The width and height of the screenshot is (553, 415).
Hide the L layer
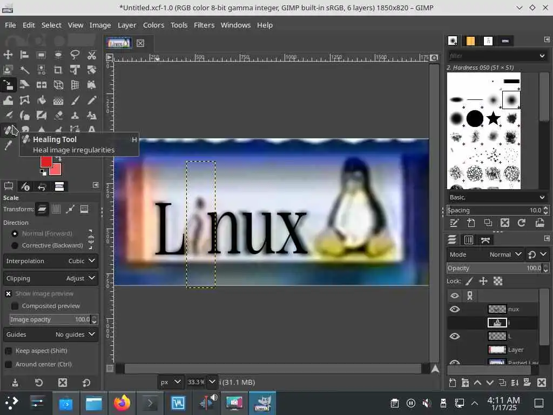click(x=455, y=336)
